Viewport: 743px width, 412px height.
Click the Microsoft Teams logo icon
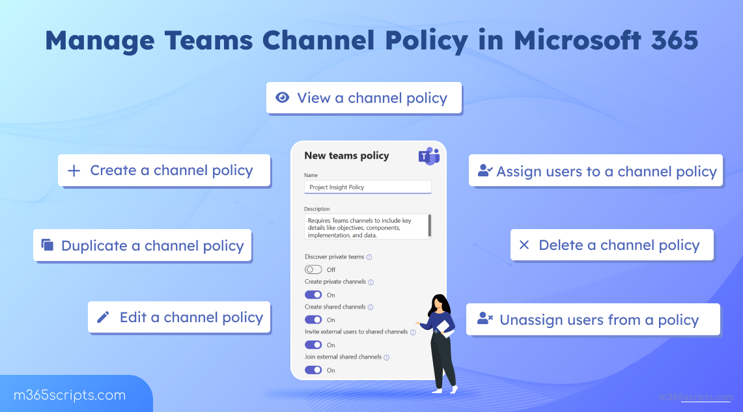coord(428,156)
